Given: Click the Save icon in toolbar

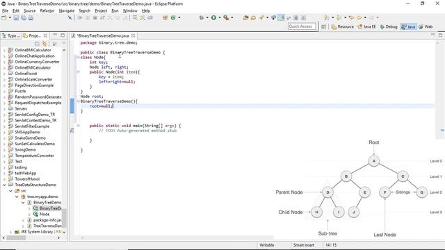Looking at the screenshot, I should [16, 18].
